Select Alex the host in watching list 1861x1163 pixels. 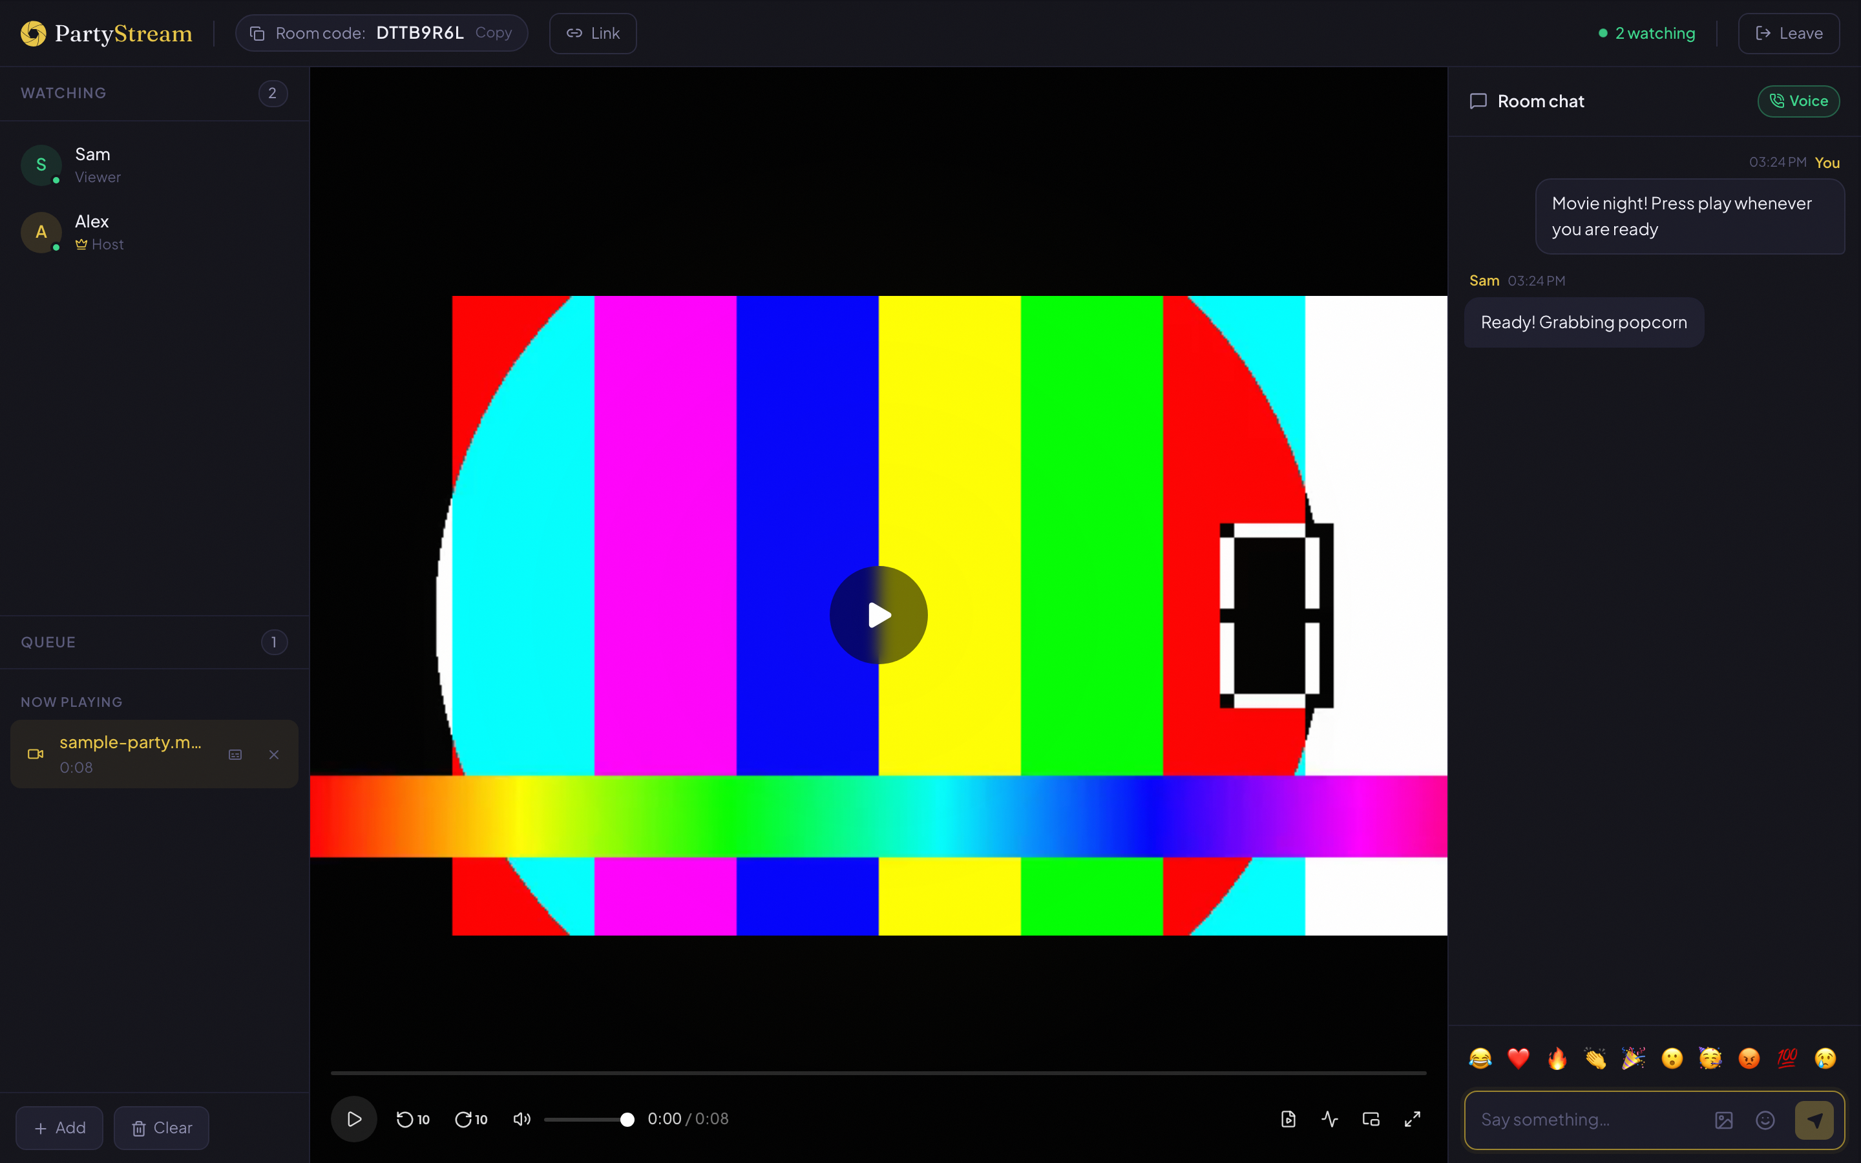(x=154, y=231)
